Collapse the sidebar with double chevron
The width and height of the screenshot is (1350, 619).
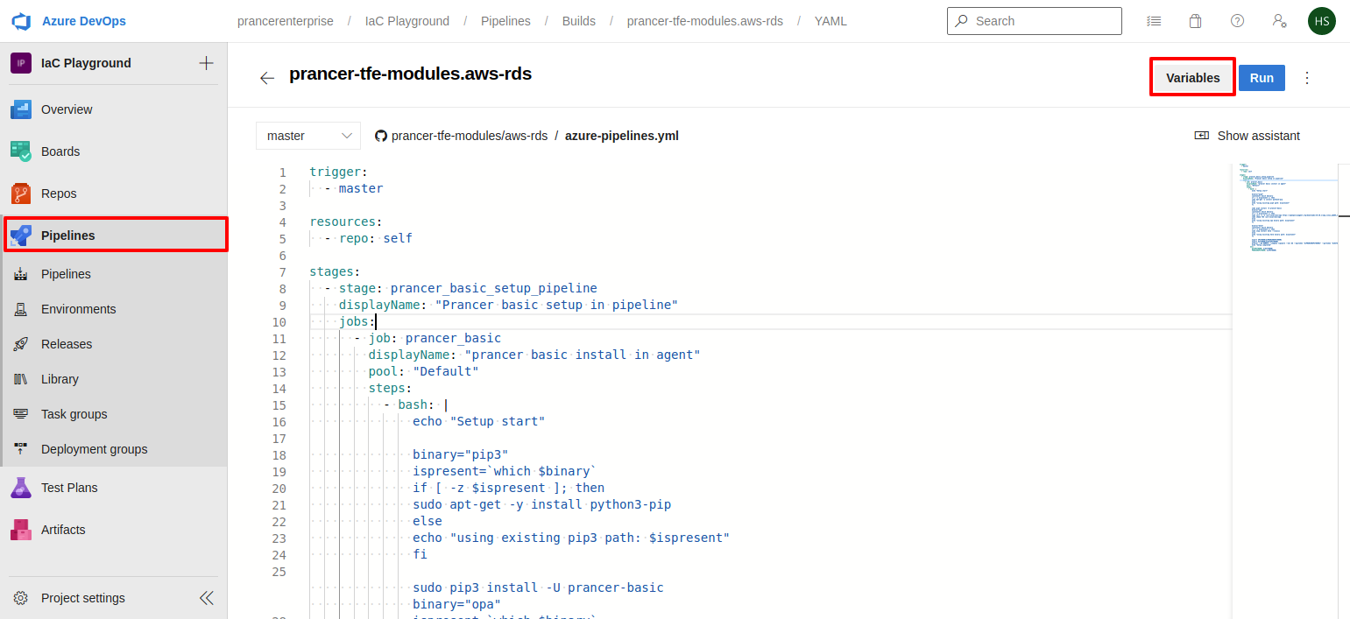pyautogui.click(x=207, y=598)
